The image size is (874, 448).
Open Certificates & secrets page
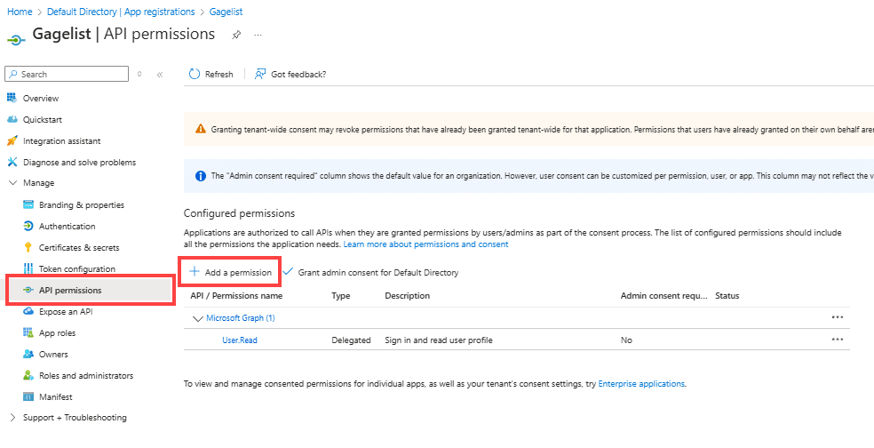pyautogui.click(x=78, y=247)
